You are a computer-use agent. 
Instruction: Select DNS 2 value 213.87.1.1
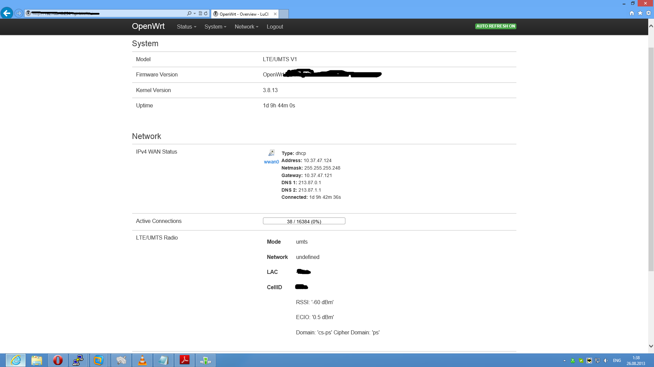[x=310, y=190]
